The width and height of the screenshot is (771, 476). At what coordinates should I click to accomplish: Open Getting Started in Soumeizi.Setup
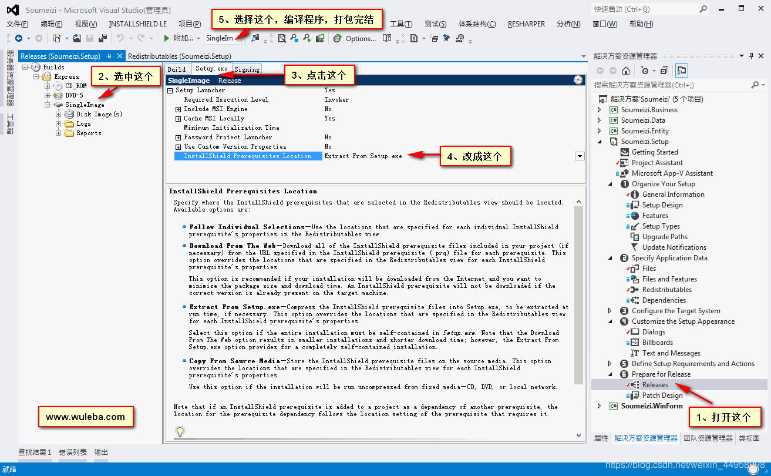[655, 152]
